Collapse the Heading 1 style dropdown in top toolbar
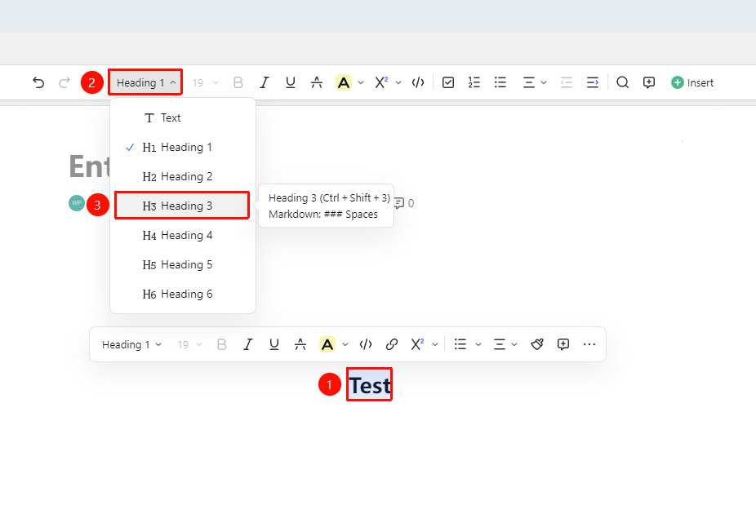Viewport: 756px width, 505px height. point(145,82)
